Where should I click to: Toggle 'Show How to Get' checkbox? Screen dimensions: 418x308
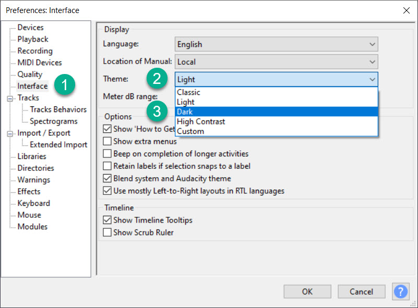click(107, 129)
